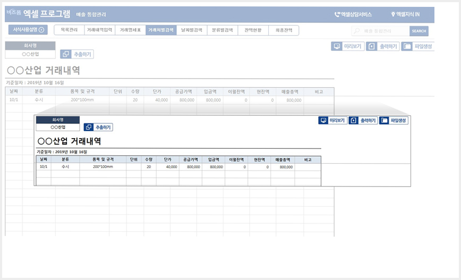Open the 목록관리 tab
The width and height of the screenshot is (461, 280).
69,30
